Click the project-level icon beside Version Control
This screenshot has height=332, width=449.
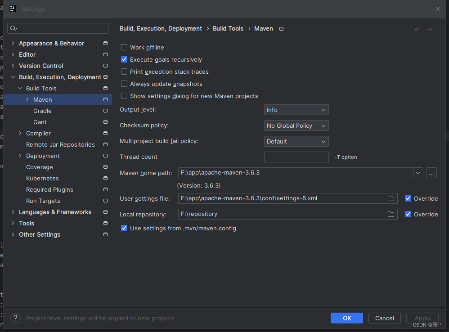tap(105, 66)
